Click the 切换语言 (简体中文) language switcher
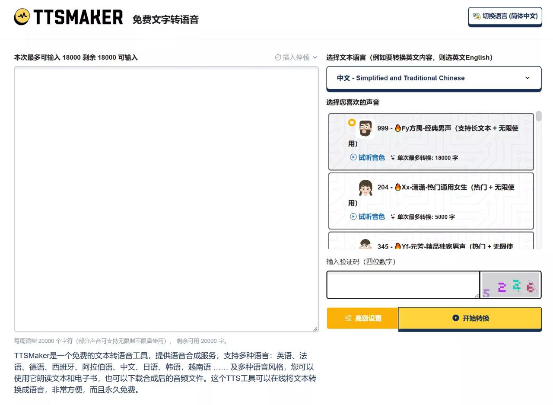The width and height of the screenshot is (553, 405). (x=505, y=16)
